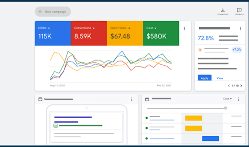Click the campaigns card header icon
The image size is (249, 147).
147,99
